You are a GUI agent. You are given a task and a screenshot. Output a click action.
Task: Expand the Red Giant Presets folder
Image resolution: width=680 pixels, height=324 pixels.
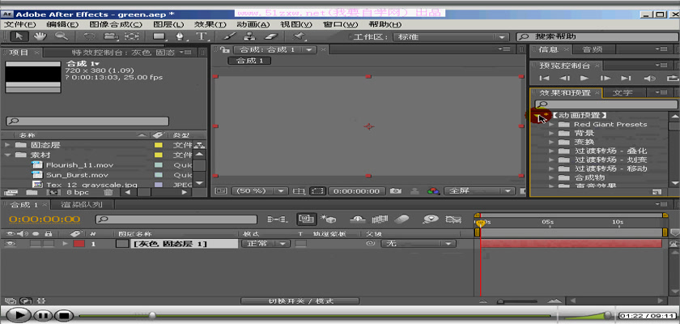550,125
